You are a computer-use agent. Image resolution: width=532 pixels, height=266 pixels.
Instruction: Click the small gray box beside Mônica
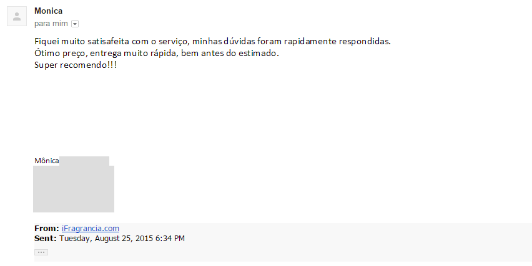pyautogui.click(x=84, y=161)
